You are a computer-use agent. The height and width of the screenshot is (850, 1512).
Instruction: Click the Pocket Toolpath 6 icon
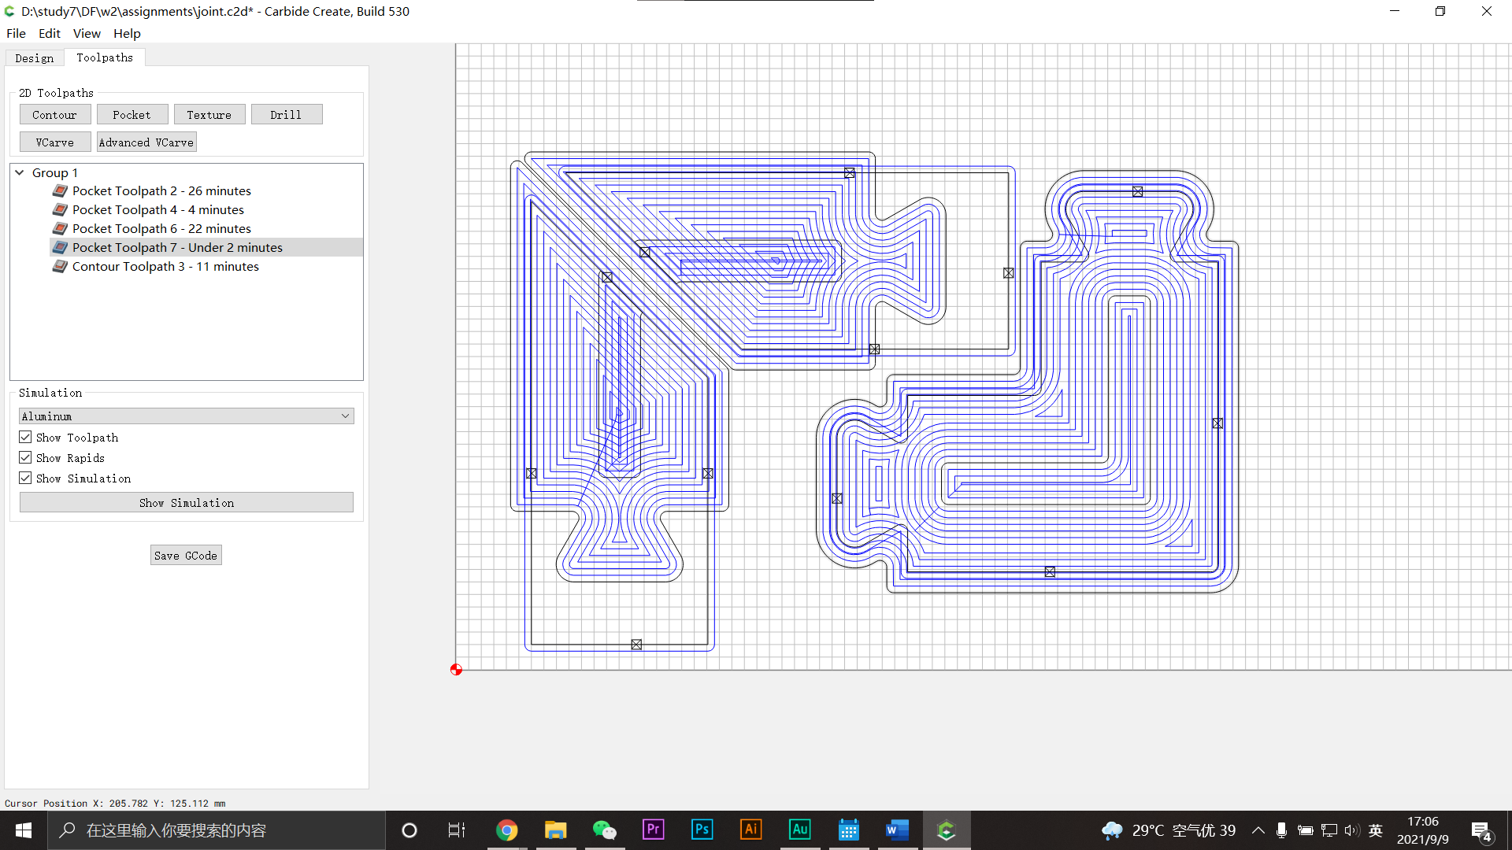[60, 228]
